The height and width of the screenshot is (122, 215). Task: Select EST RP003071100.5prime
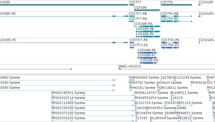coord(68,113)
